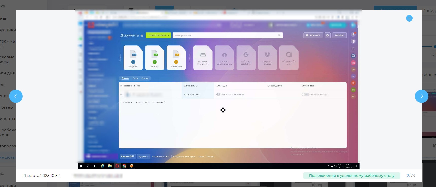Viewport: 436px width, 187px height.
Task: Open chat with ЯГ avatar
Action: coord(353,97)
